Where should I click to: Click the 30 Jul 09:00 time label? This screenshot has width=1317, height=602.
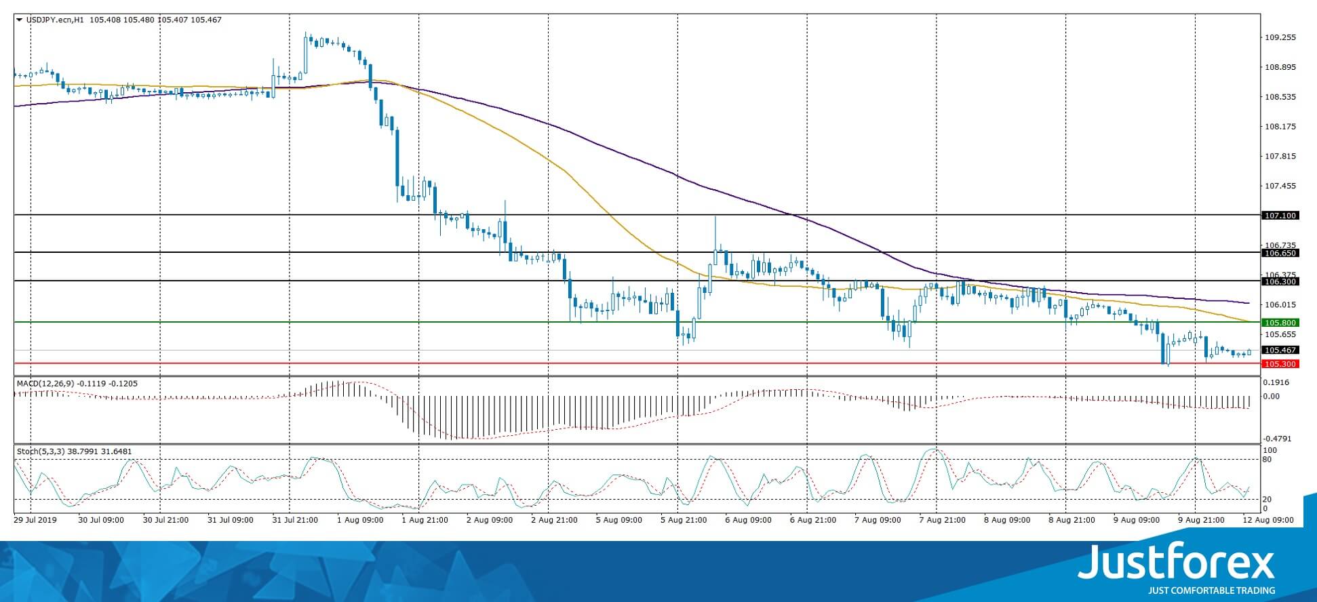click(x=101, y=520)
